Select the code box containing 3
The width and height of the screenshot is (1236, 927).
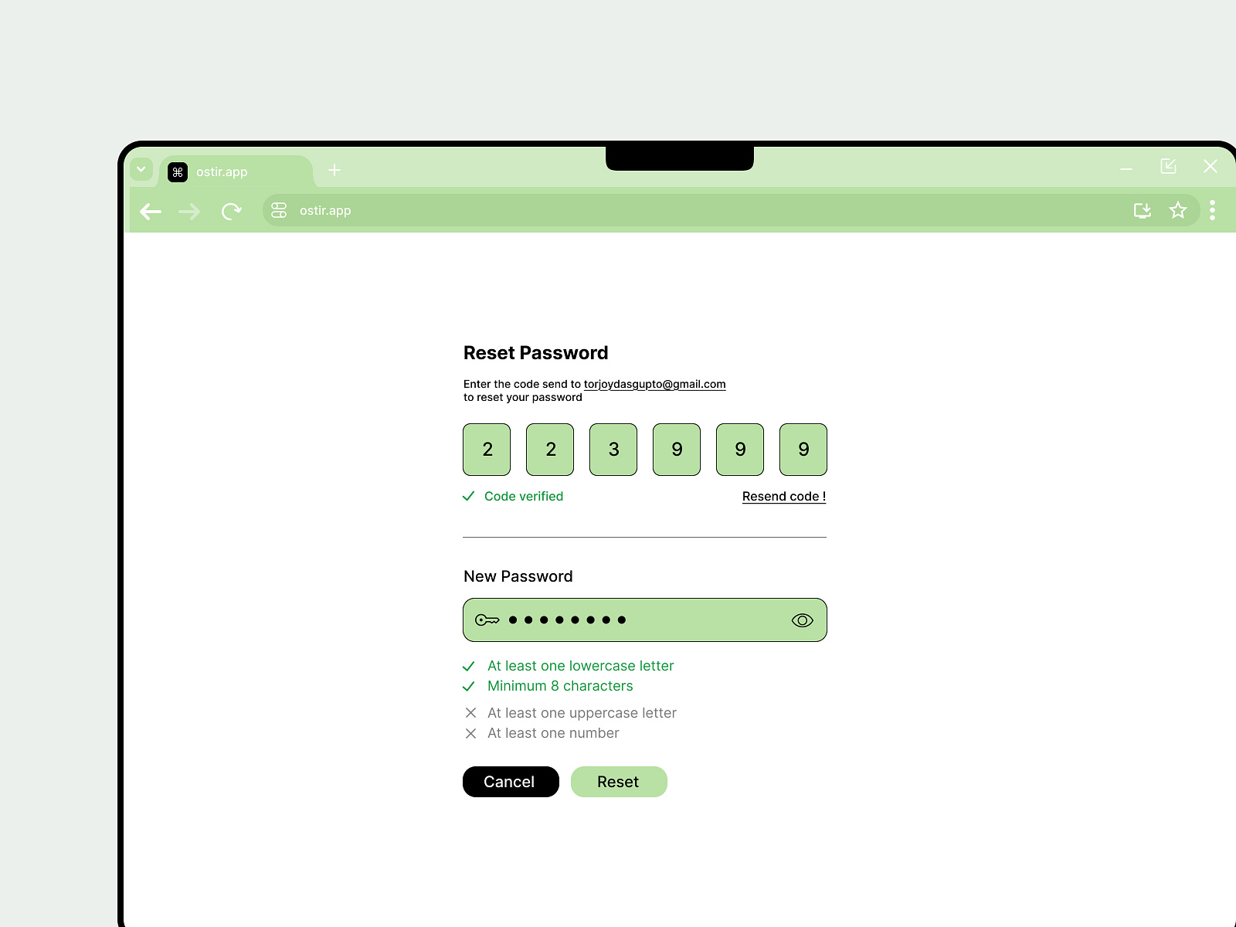coord(613,450)
